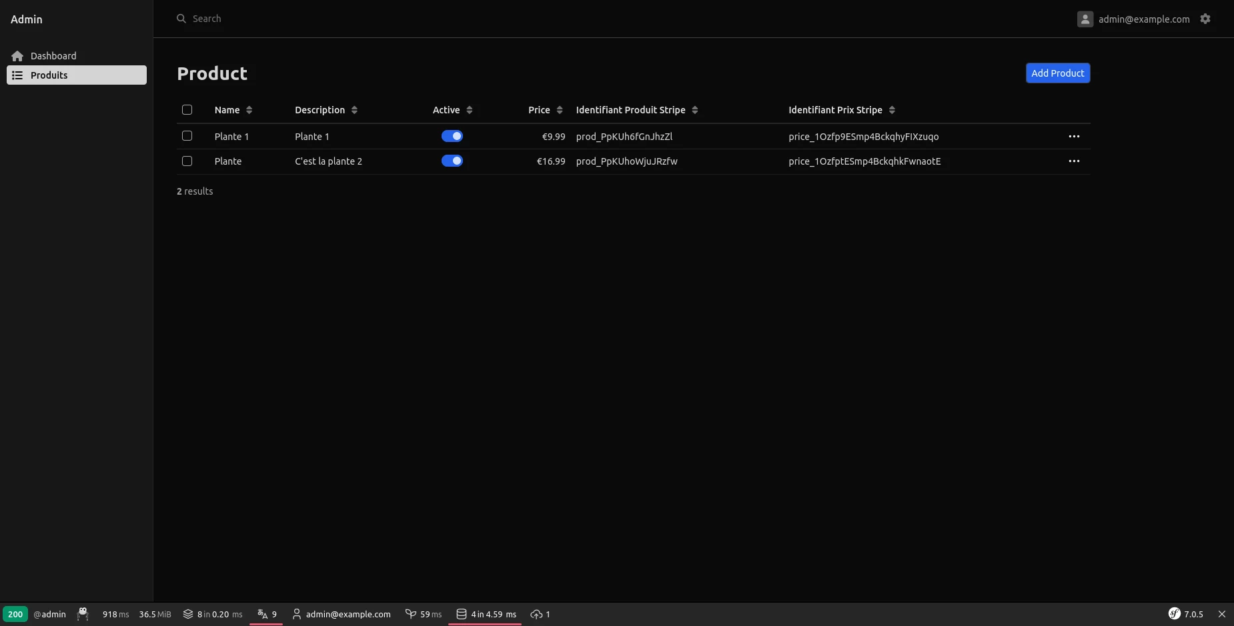
Task: Click the €16.99 price cell
Action: 551,161
